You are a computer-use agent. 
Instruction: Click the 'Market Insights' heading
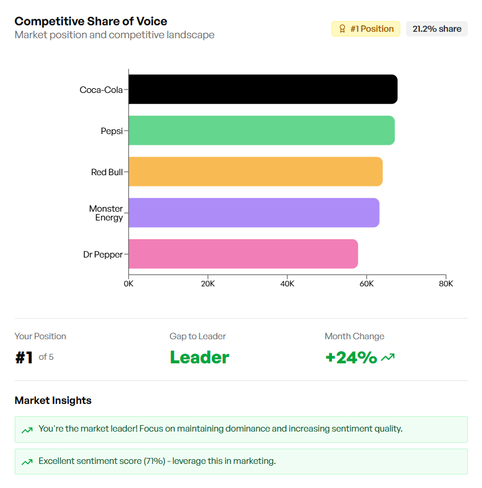point(53,400)
